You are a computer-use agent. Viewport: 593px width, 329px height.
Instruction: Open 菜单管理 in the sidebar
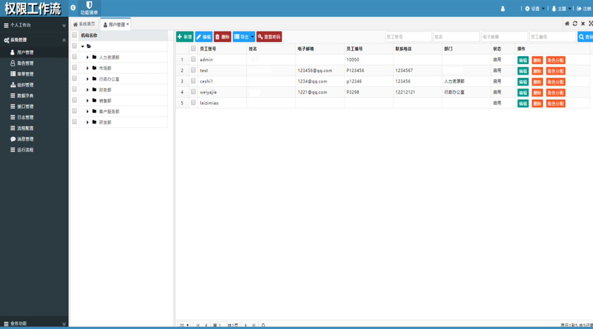[x=34, y=74]
